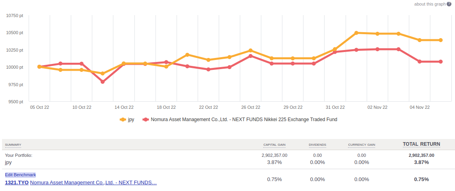Click the last orange jpy data point
This screenshot has width=455, height=191.
point(441,40)
